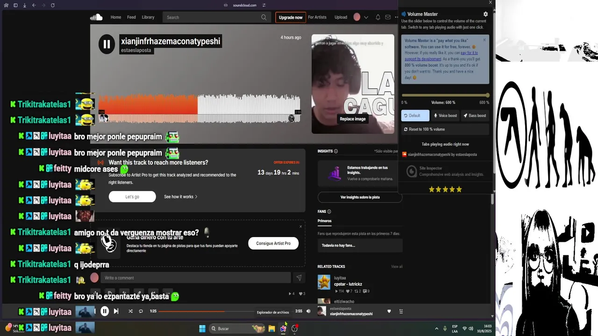Image resolution: width=598 pixels, height=336 pixels.
Task: Click the cpstar star artwork thumbnail
Action: click(x=324, y=282)
